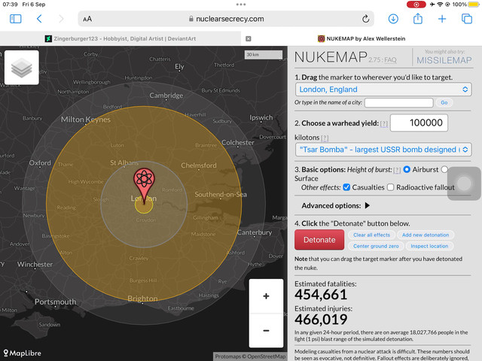Click the estimated injuries value 466,019
The height and width of the screenshot is (361, 482).
321,320
